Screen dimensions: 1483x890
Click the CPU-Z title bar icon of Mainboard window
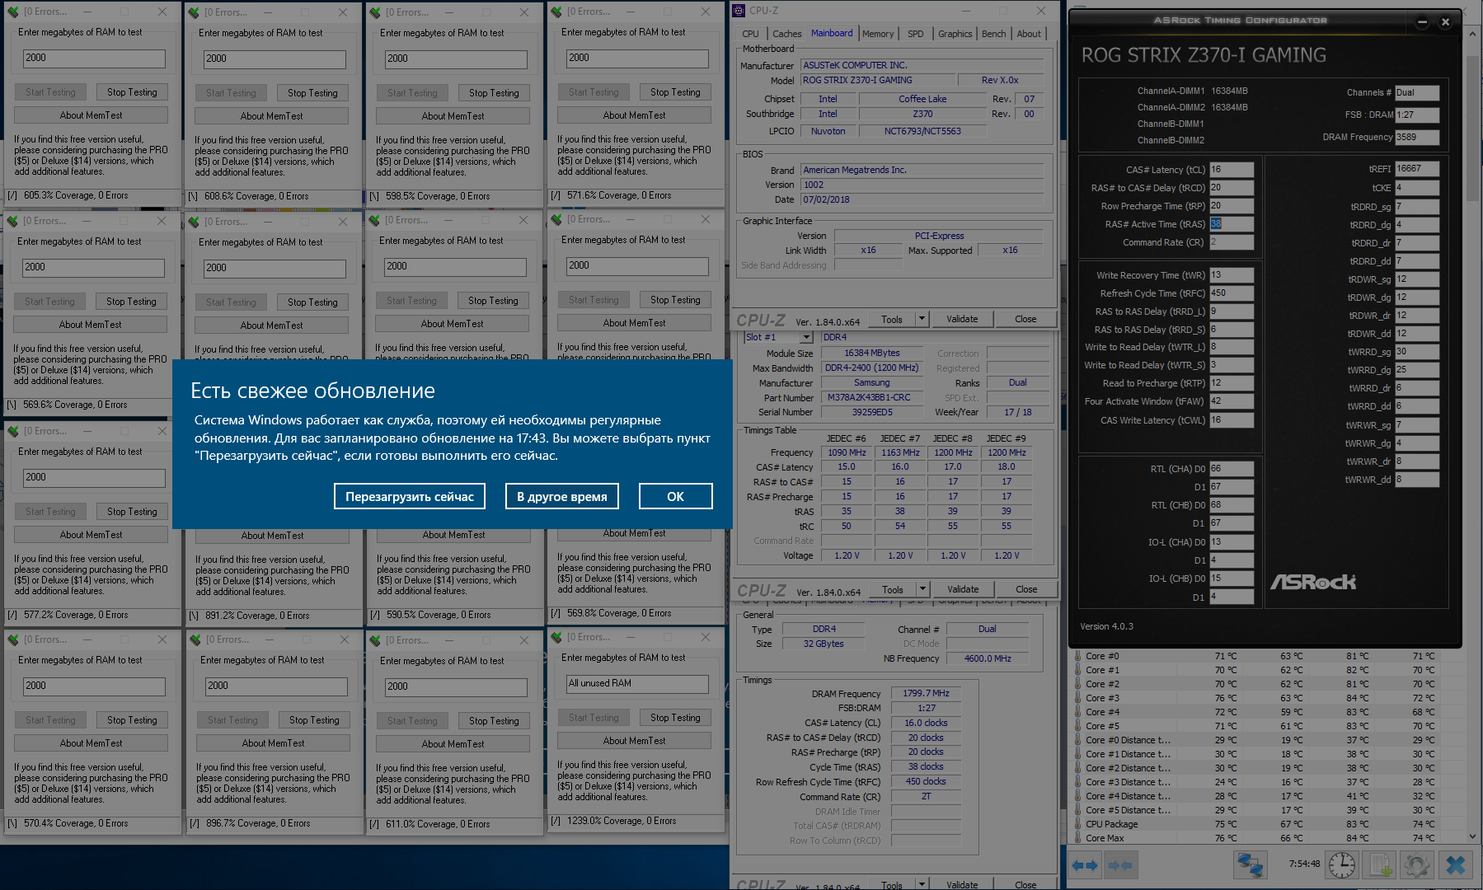(739, 11)
